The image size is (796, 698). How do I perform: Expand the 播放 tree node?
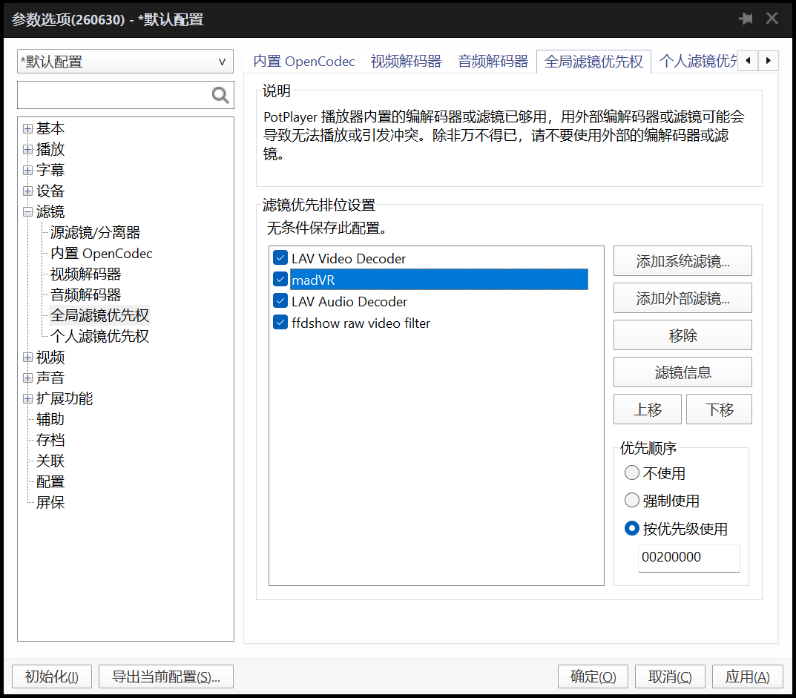(28, 149)
